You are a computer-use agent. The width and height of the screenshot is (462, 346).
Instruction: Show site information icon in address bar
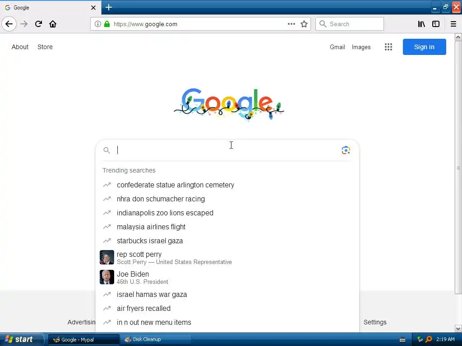click(98, 24)
